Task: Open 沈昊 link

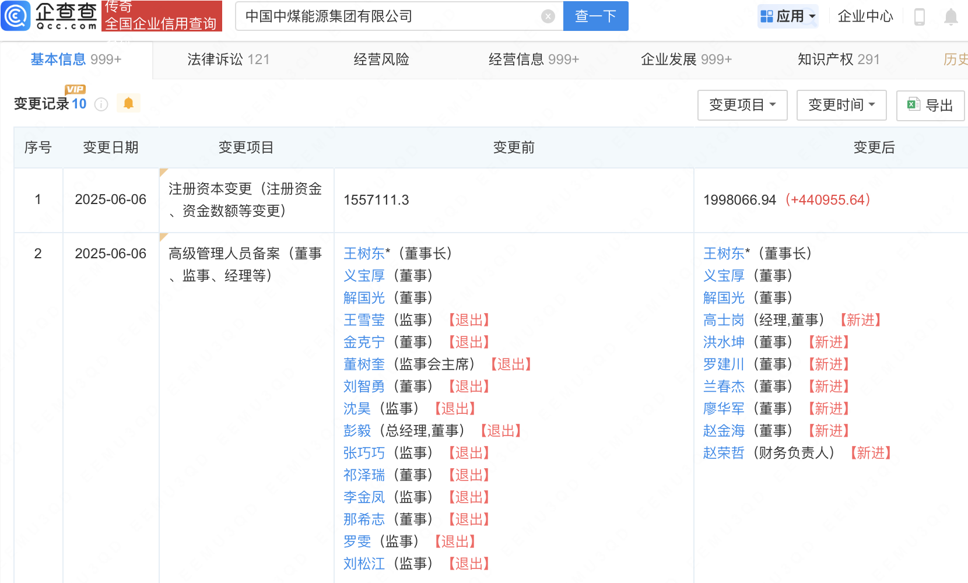Action: (x=357, y=409)
